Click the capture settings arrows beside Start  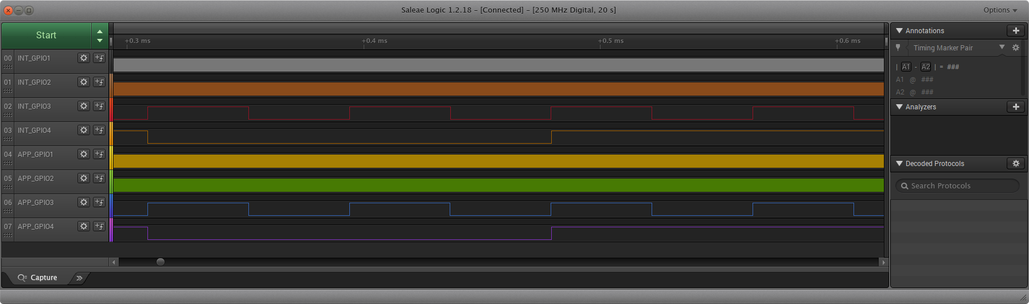[100, 36]
